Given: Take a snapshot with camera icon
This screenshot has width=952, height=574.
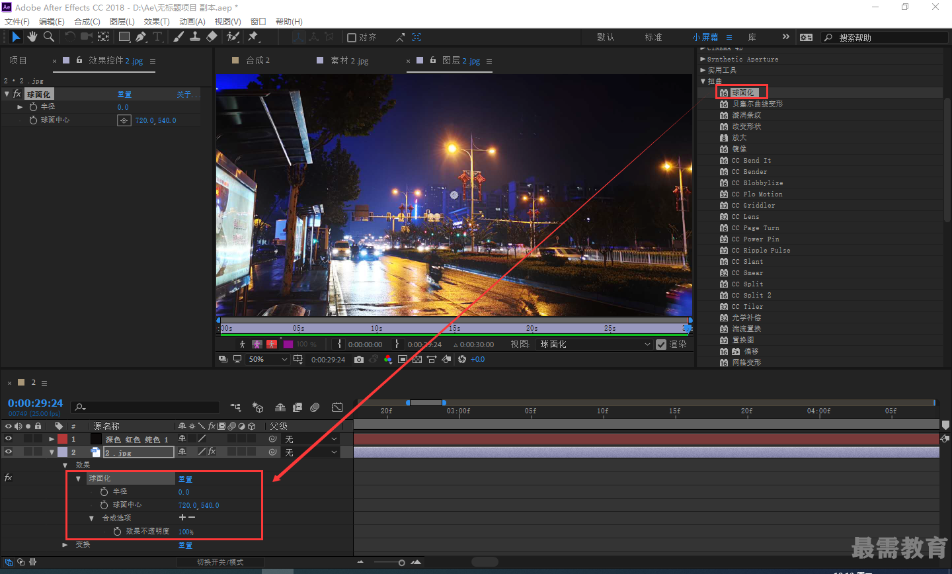Looking at the screenshot, I should pyautogui.click(x=358, y=360).
